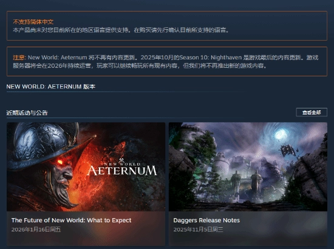Click the 2026年1月16日周五 date text
This screenshot has width=334, height=249.
tap(36, 230)
